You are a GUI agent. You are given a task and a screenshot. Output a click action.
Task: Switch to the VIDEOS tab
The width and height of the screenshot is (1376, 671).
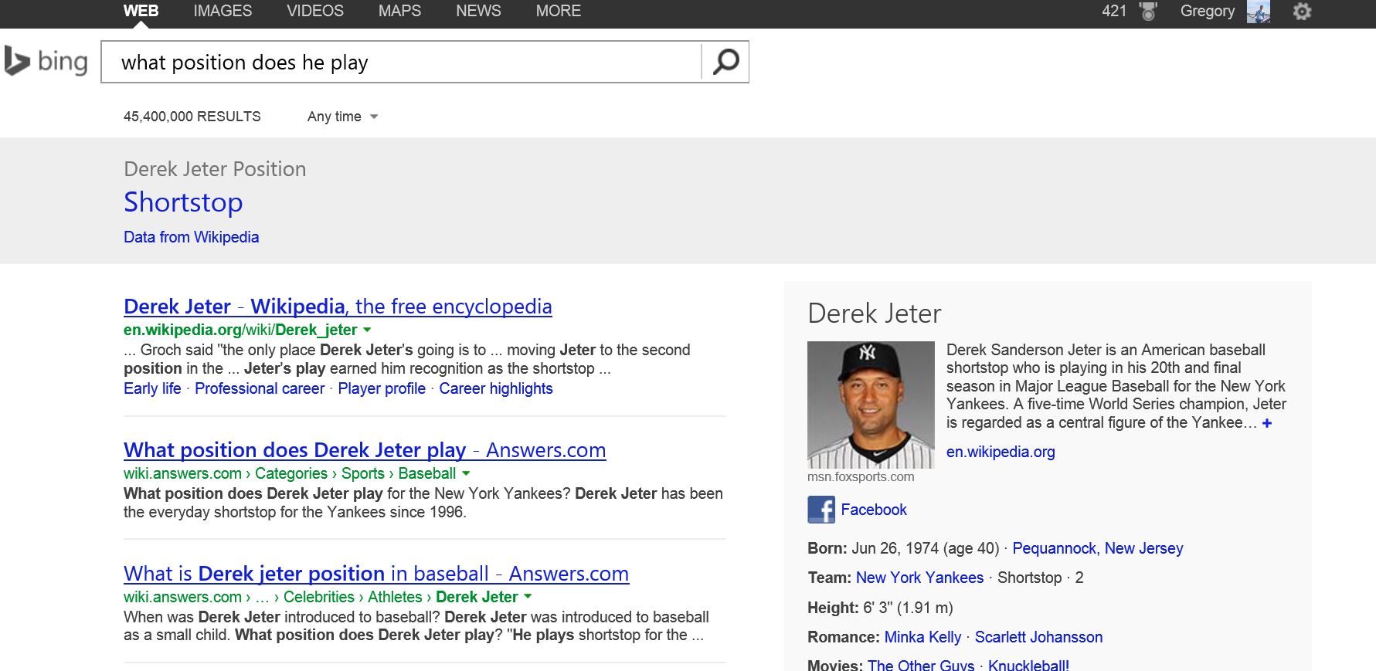315,11
